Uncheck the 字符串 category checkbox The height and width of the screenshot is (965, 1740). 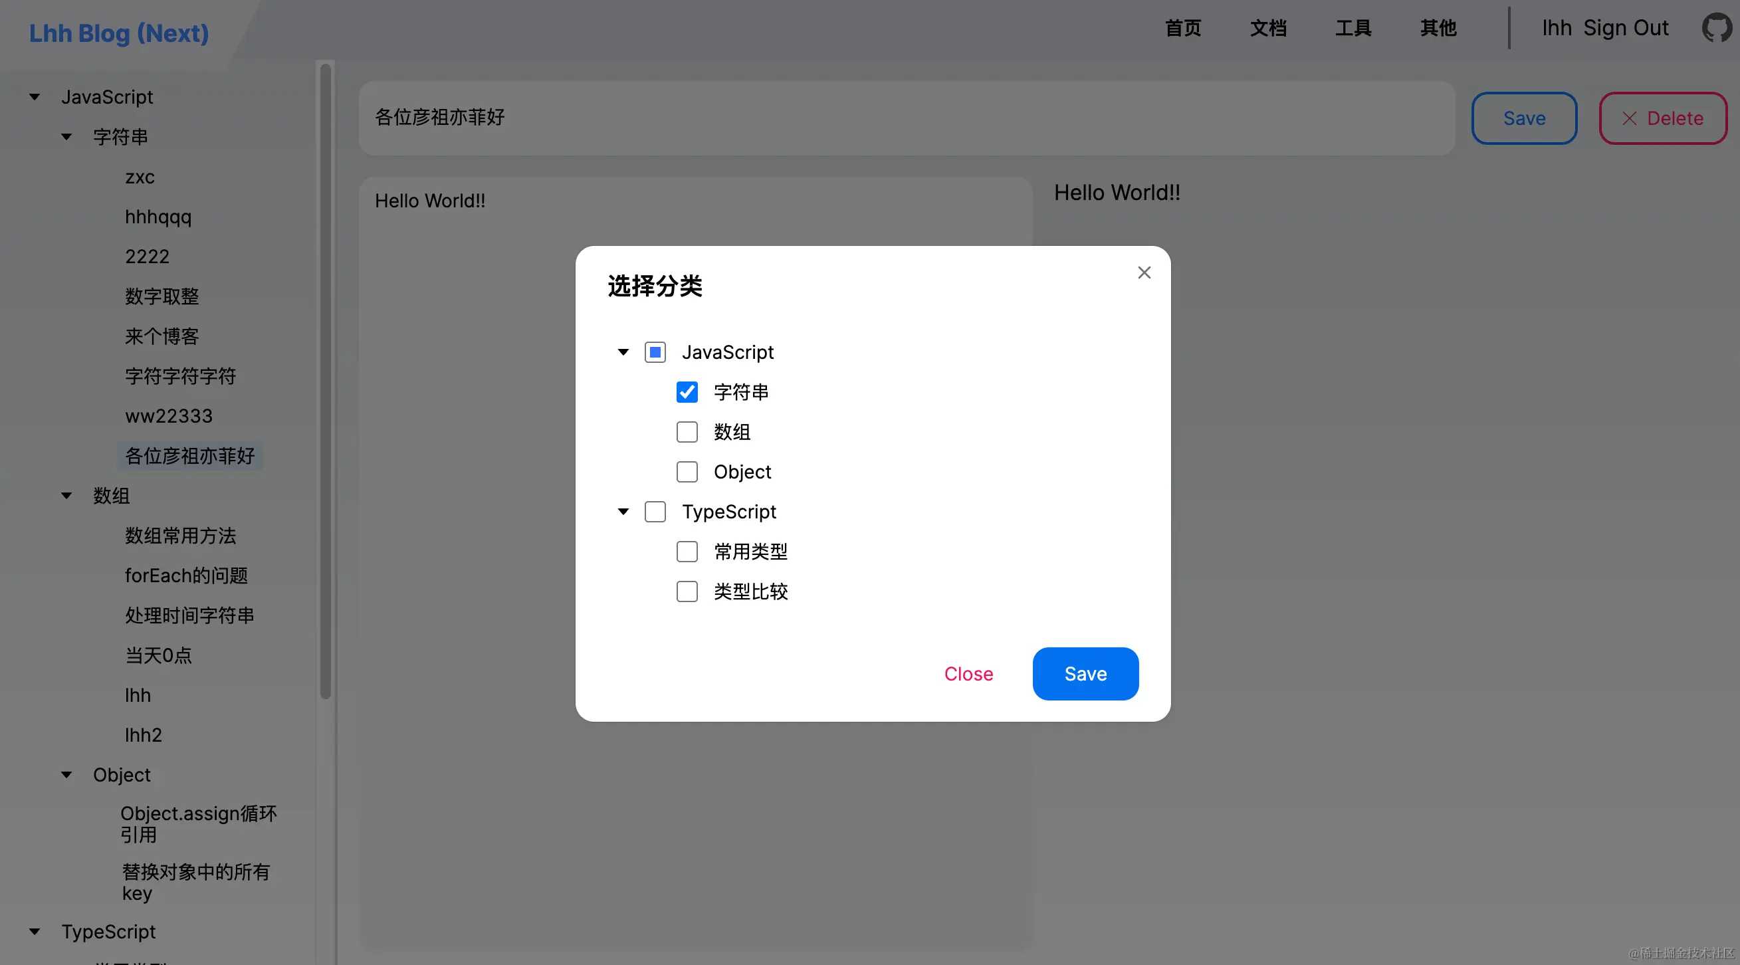(x=687, y=392)
